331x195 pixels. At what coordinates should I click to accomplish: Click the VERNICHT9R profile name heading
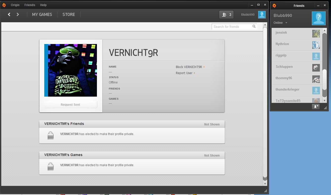(x=133, y=53)
